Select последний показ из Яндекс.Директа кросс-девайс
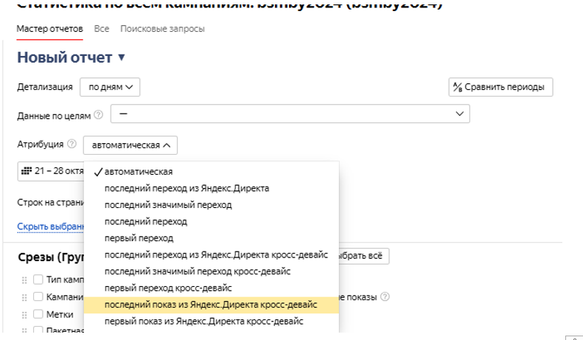This screenshot has width=583, height=340. tap(211, 305)
